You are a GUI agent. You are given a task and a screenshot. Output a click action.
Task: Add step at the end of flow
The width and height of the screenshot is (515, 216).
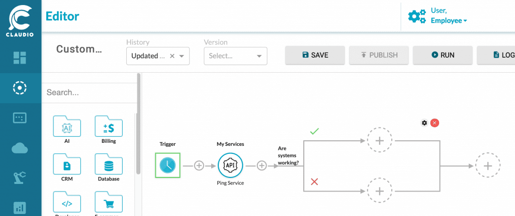click(x=488, y=165)
